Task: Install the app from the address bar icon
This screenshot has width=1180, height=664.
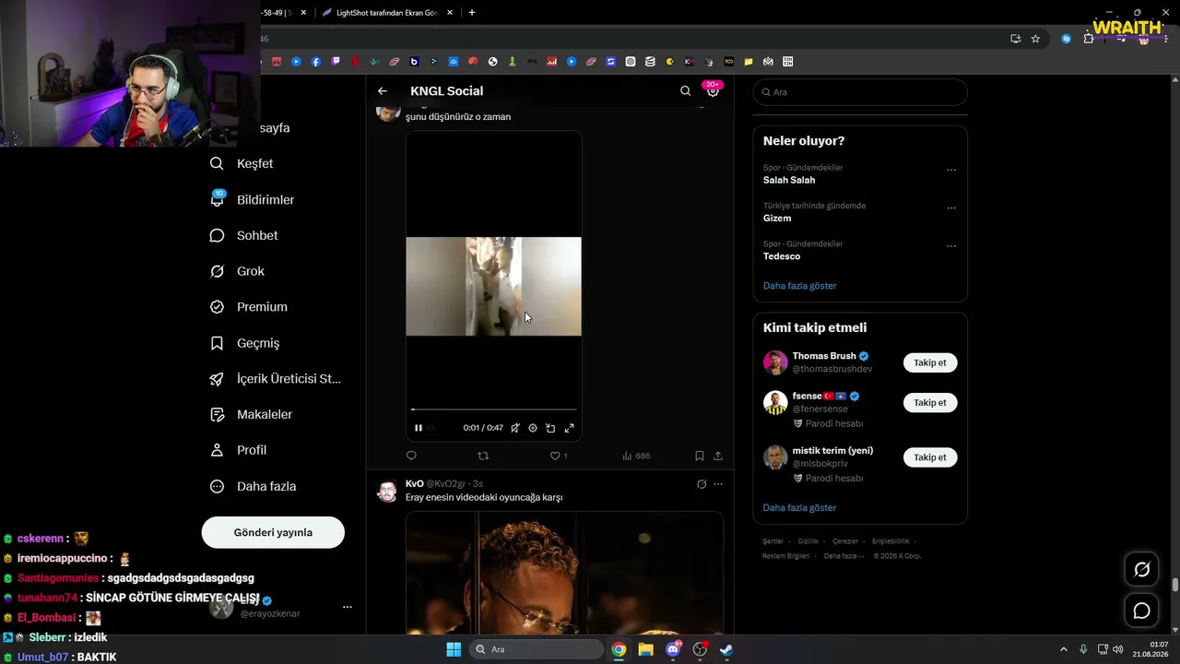Action: point(1015,39)
